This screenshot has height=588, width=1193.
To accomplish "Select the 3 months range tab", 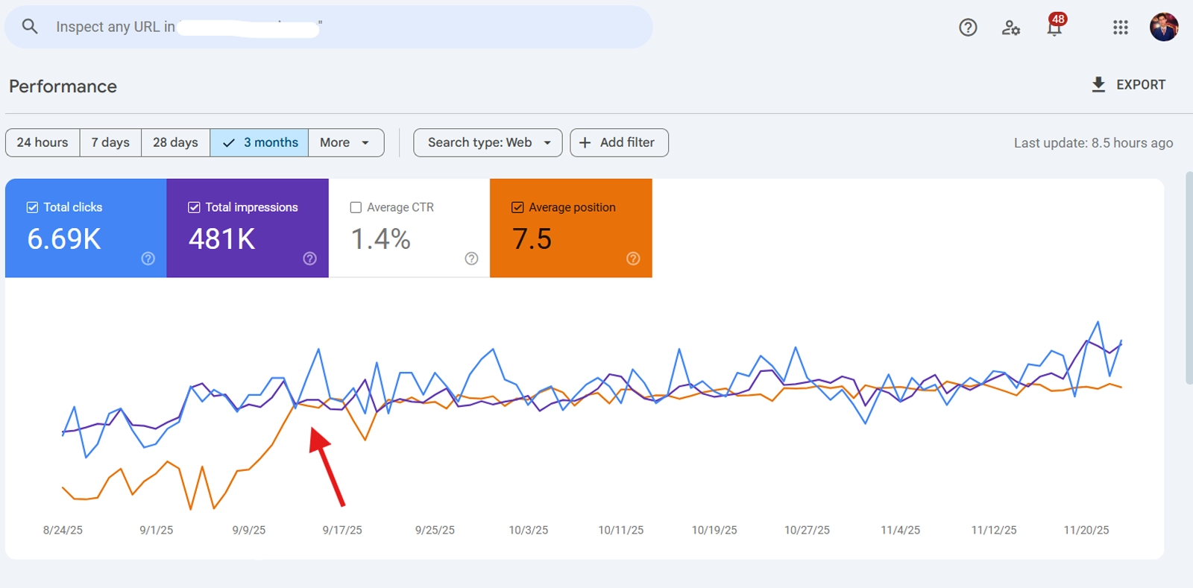I will point(259,142).
